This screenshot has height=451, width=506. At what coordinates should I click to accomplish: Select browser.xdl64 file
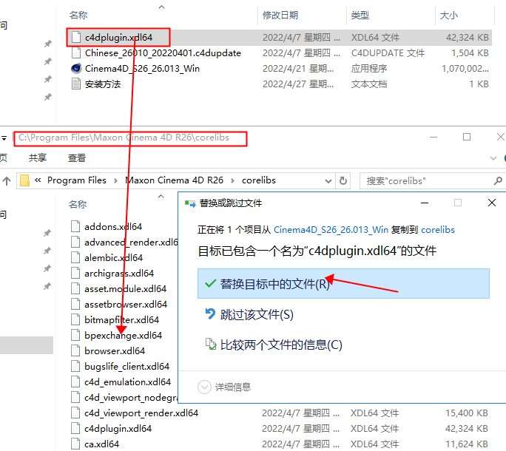(x=115, y=350)
